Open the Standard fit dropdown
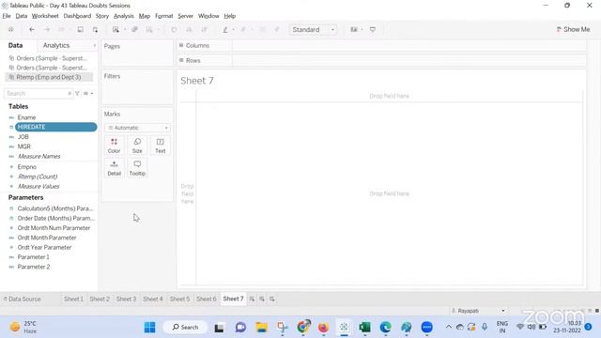Image resolution: width=601 pixels, height=338 pixels. 313,29
